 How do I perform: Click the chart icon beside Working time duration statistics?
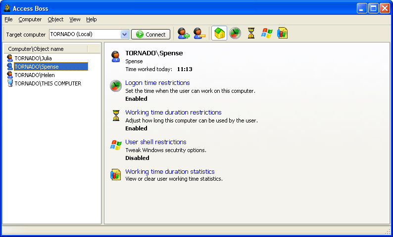[x=115, y=174]
